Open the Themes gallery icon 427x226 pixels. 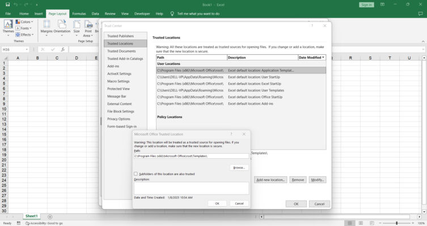[x=8, y=24]
